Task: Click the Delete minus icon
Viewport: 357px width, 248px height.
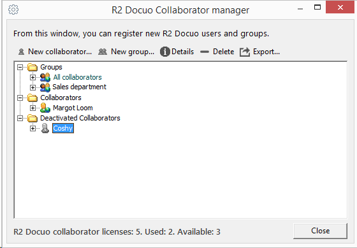Action: [x=205, y=52]
